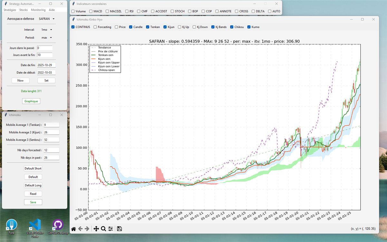Screen dimensions: 387x242
Task: Select the Pan move tool
Action: [96, 229]
